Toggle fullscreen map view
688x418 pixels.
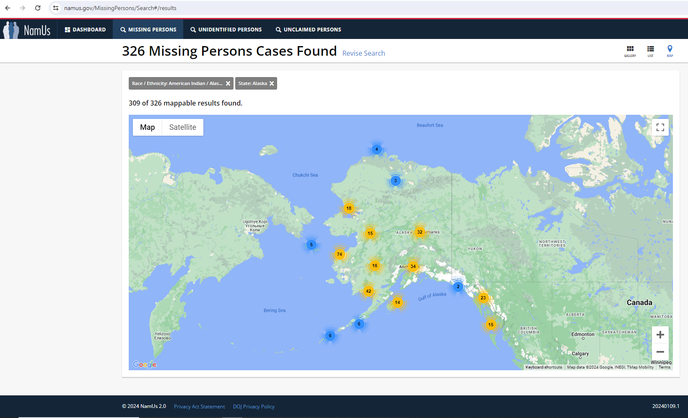click(660, 127)
